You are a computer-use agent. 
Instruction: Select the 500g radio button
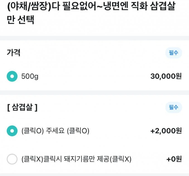click(12, 76)
